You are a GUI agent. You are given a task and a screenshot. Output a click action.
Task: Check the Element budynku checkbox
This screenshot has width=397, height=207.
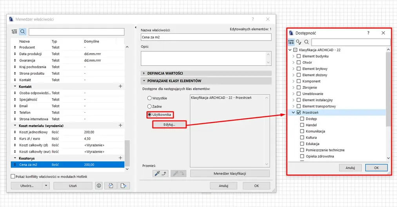(299, 56)
